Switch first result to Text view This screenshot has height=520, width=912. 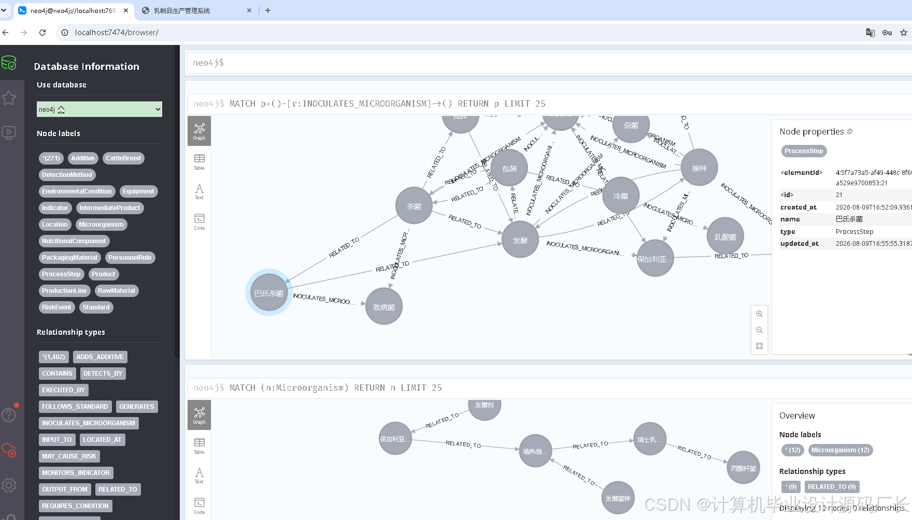(199, 191)
